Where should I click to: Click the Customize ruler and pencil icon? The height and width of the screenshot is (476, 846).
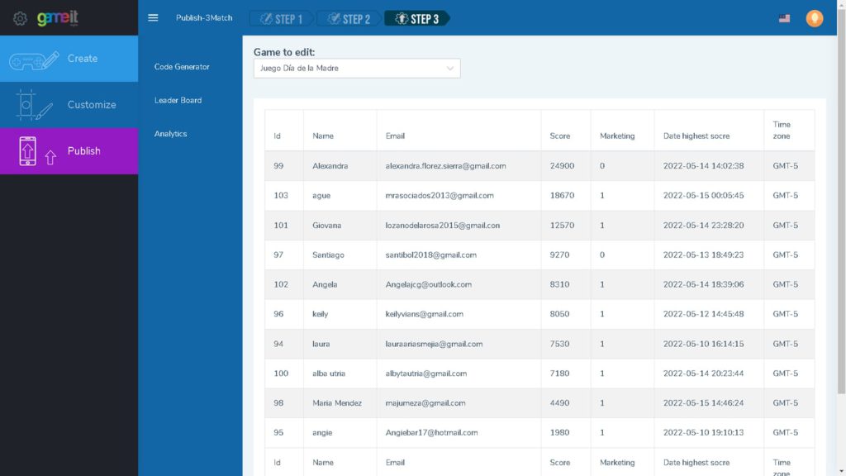pyautogui.click(x=34, y=105)
